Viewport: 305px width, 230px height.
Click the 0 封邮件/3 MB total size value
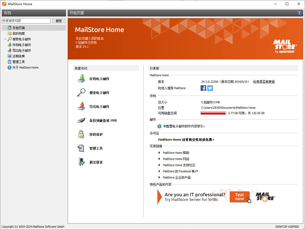point(210,102)
